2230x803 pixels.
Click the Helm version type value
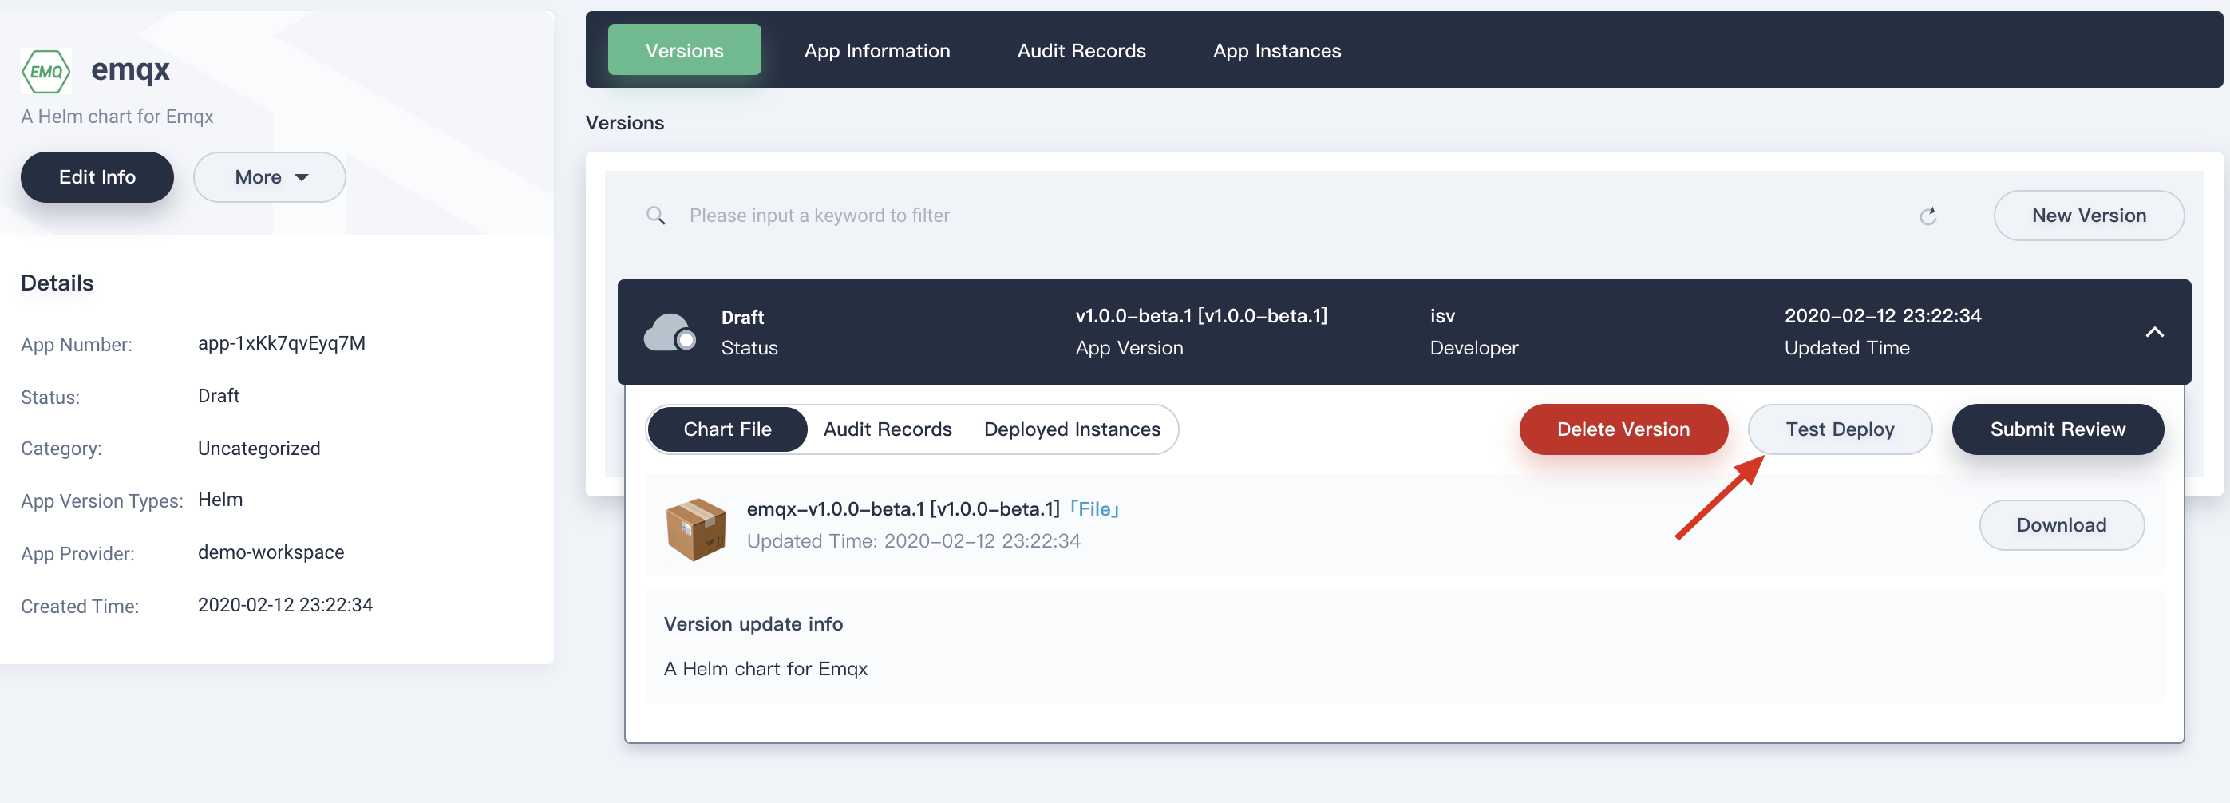tap(219, 499)
